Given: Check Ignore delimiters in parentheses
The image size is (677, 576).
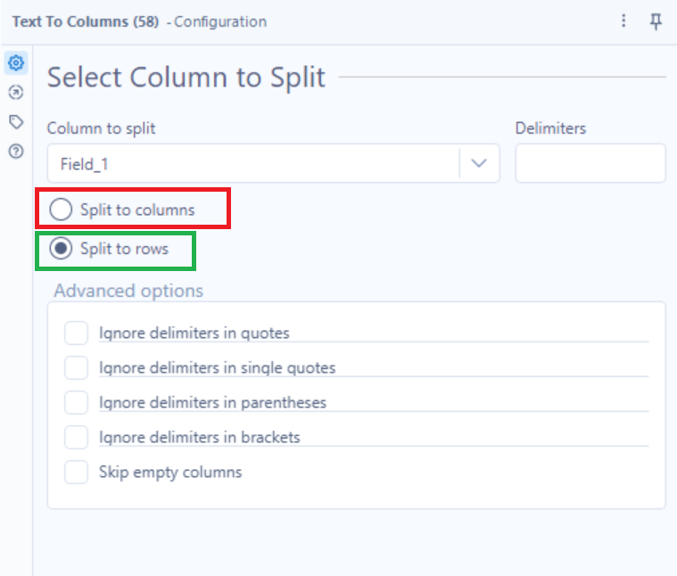Looking at the screenshot, I should tap(77, 402).
